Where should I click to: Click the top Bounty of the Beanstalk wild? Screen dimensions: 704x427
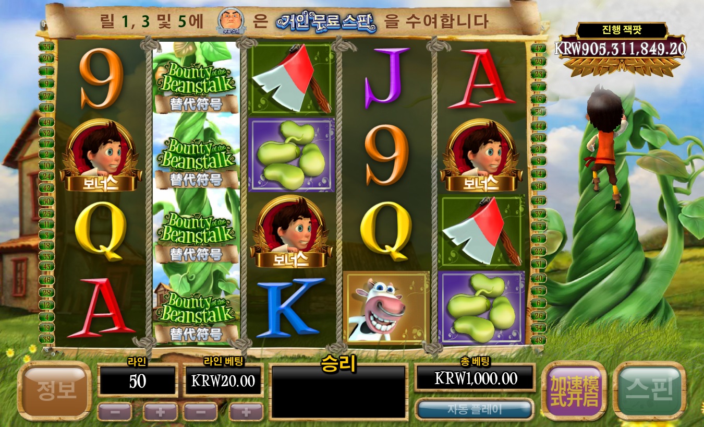196,87
